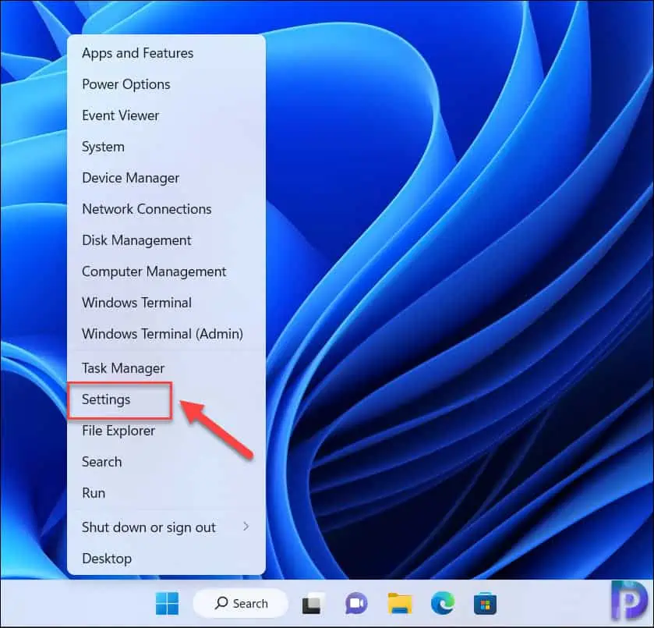This screenshot has height=628, width=654.
Task: Choose File Explorer in the context menu
Action: (166, 431)
